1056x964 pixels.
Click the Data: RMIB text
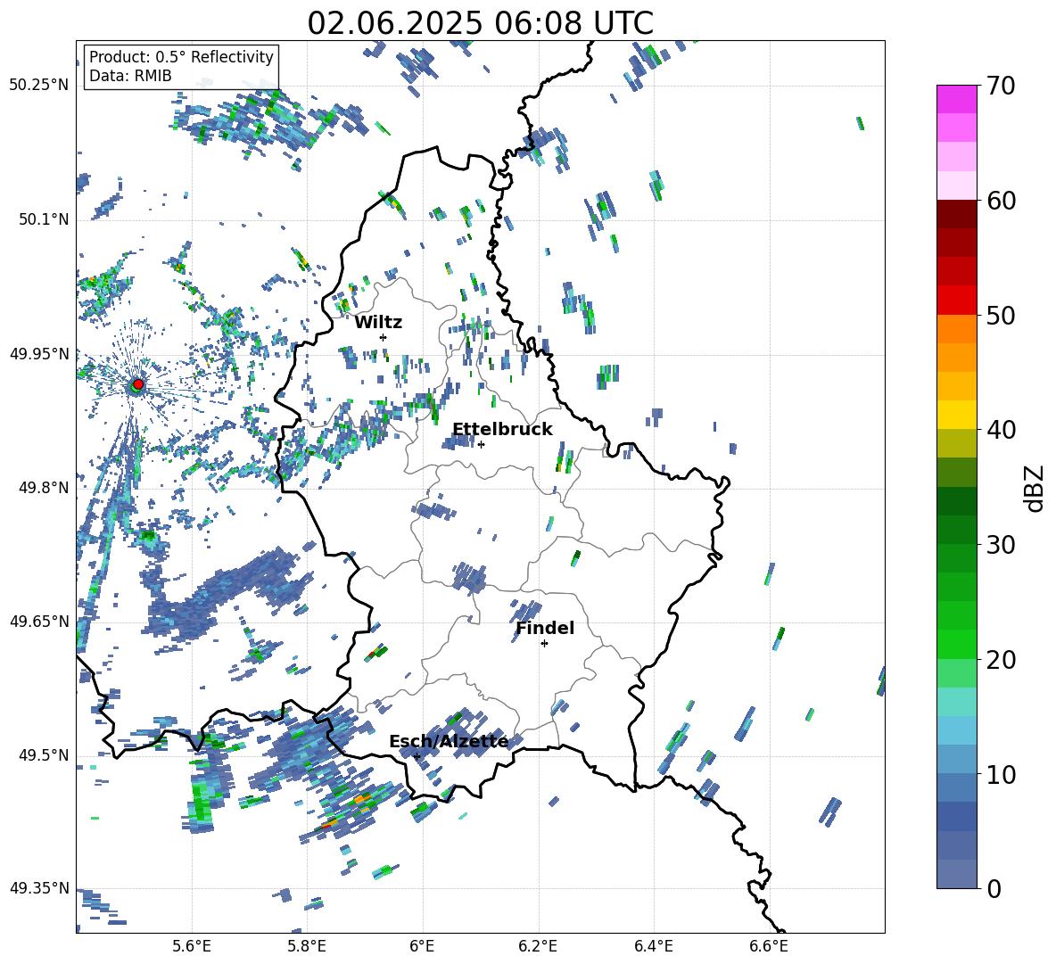click(x=130, y=76)
